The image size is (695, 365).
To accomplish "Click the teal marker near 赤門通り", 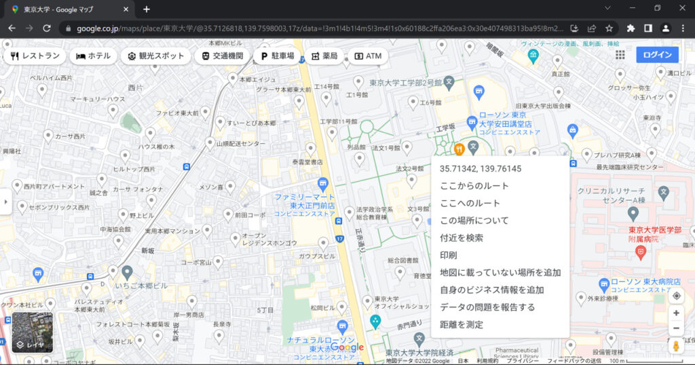I will (x=375, y=322).
